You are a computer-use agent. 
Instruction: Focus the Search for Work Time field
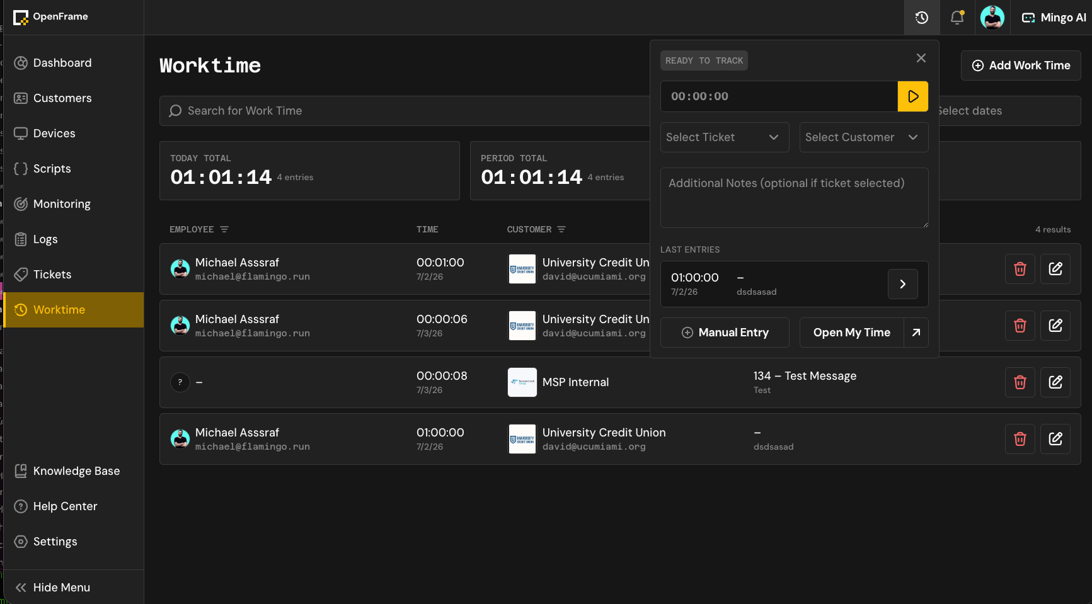point(405,111)
